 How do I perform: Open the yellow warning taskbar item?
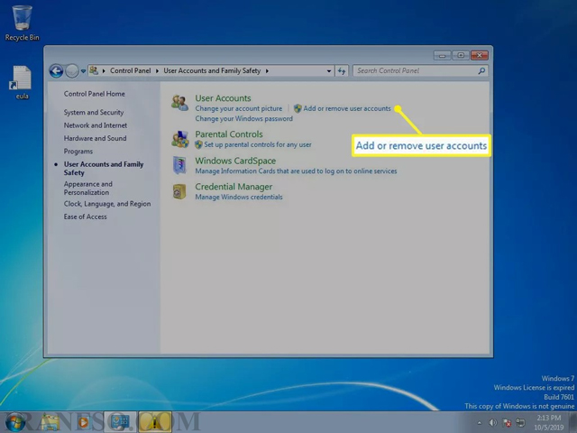(155, 422)
